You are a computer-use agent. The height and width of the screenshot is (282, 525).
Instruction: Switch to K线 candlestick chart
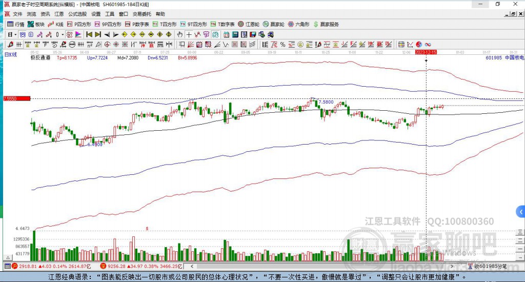point(55,24)
